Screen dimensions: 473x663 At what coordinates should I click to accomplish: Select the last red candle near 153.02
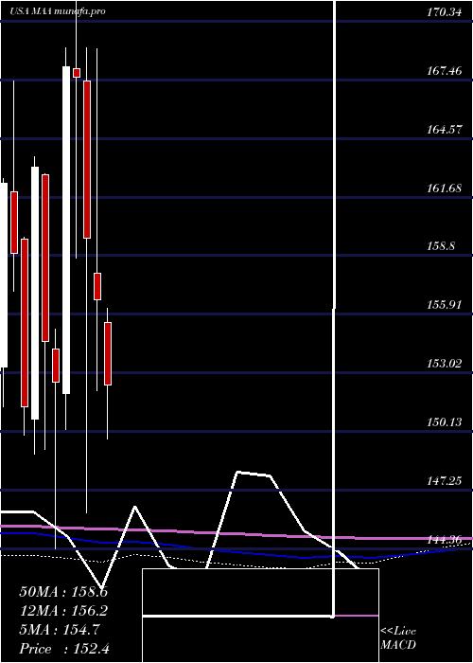point(108,354)
